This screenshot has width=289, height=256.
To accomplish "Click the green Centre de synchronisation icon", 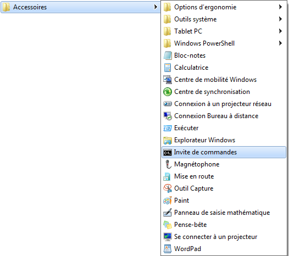I will 168,92.
